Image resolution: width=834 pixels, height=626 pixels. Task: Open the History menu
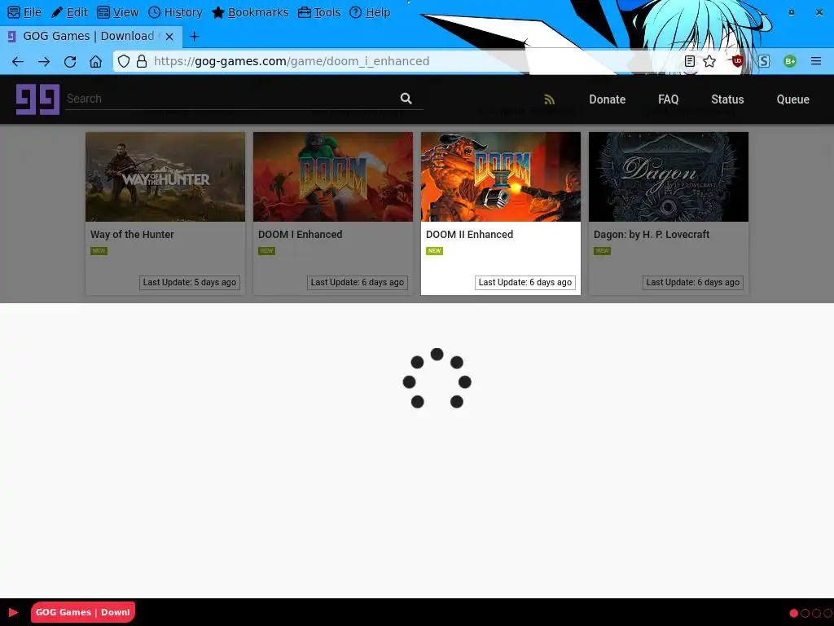click(x=175, y=12)
